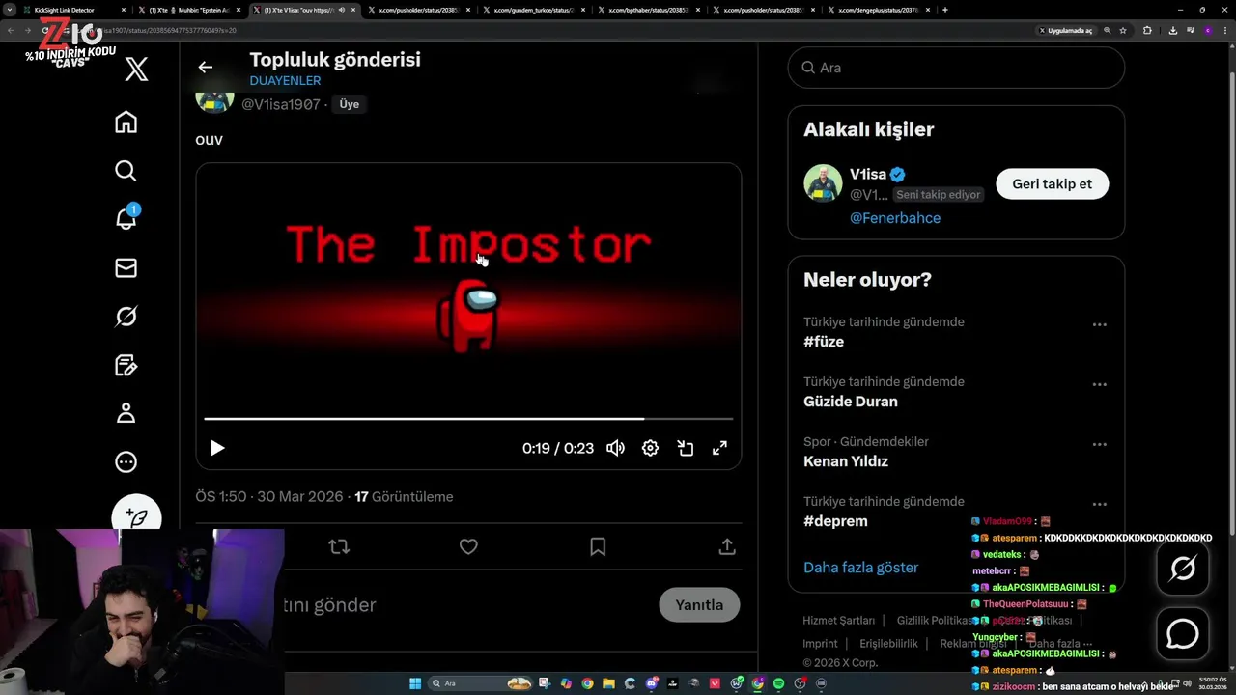Repost the post via retweet icon
Screen dimensions: 1236x695
[x=339, y=546]
